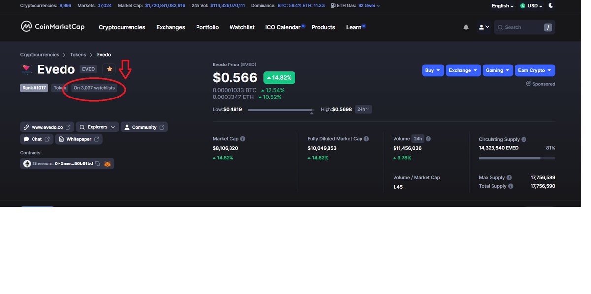This screenshot has height=294, width=591.
Task: Open the Whitepaper link
Action: (x=79, y=139)
